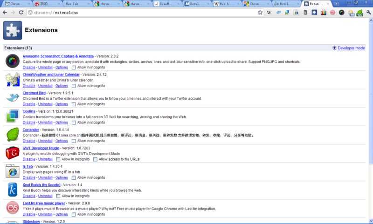
Task: Click the Coriander green leaf icon in list
Action: pos(13,135)
